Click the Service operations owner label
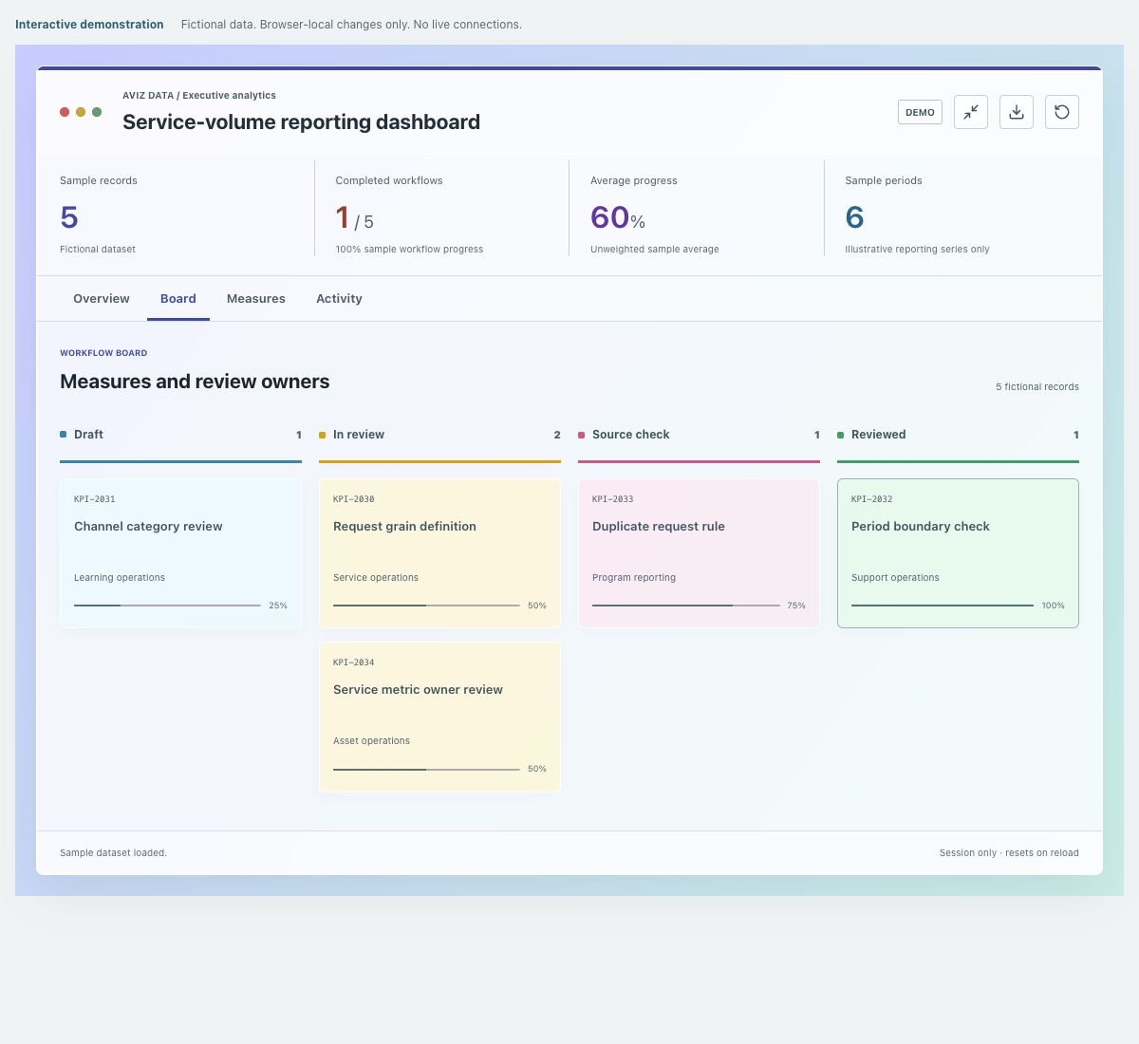Screen dimensions: 1139x1044 (x=376, y=577)
